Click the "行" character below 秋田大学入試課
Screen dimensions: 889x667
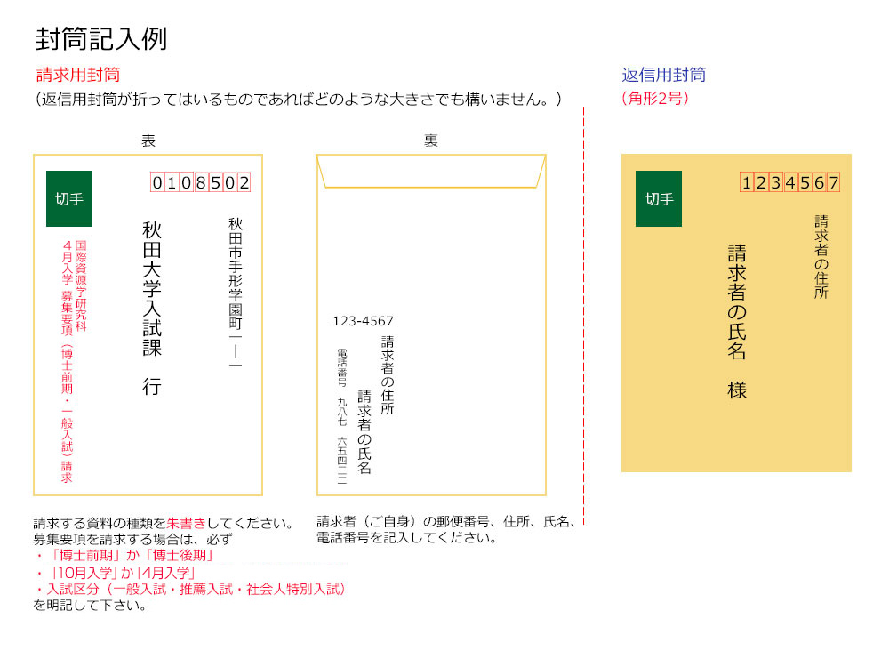point(152,387)
